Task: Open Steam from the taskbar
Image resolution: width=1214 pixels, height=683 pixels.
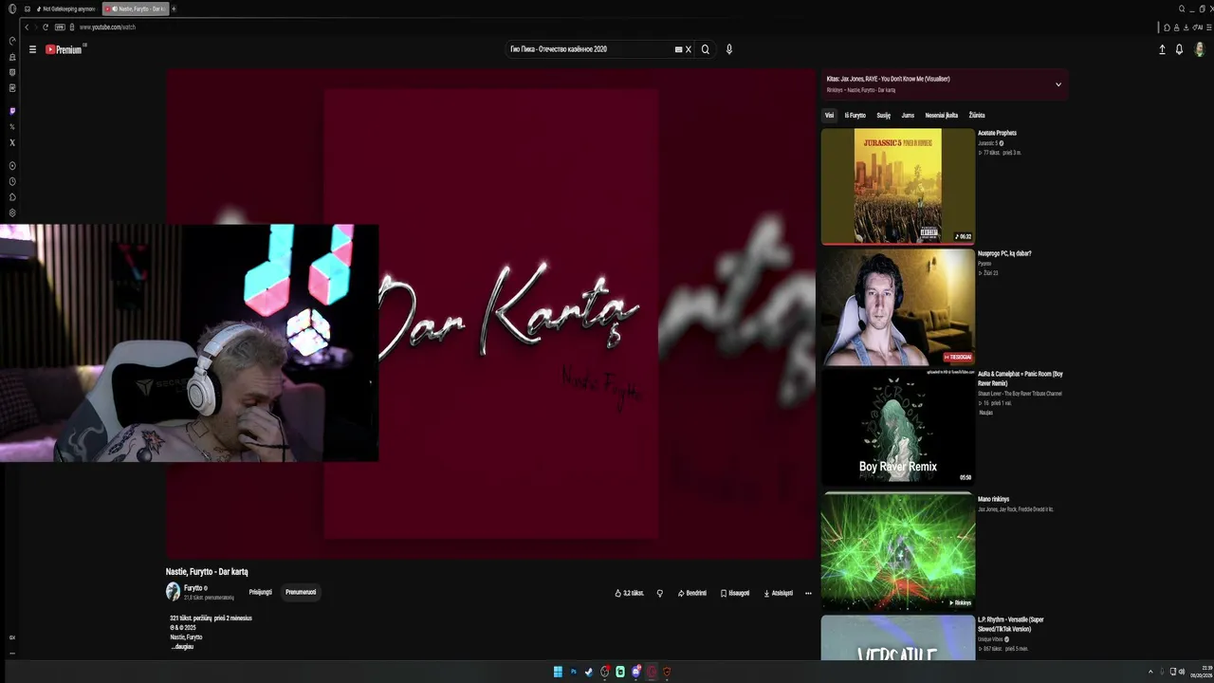Action: coord(588,672)
